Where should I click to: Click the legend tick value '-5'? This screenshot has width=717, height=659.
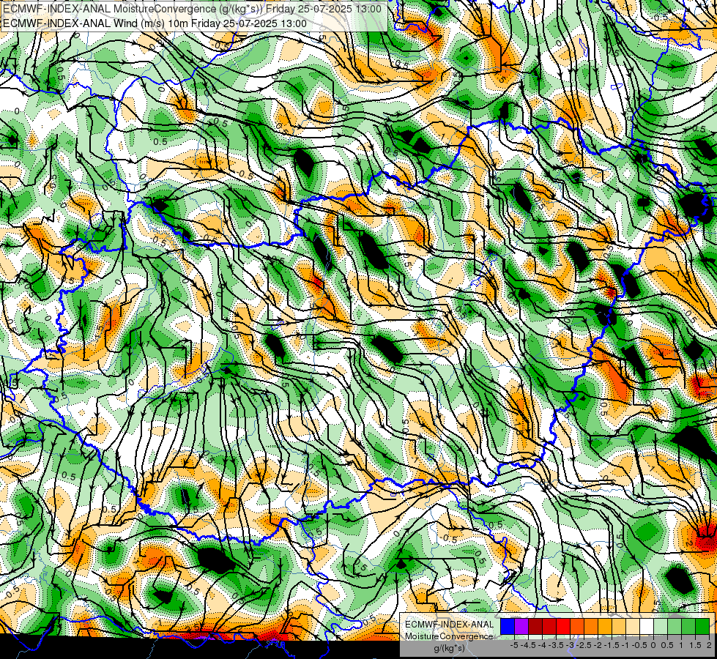coord(514,645)
